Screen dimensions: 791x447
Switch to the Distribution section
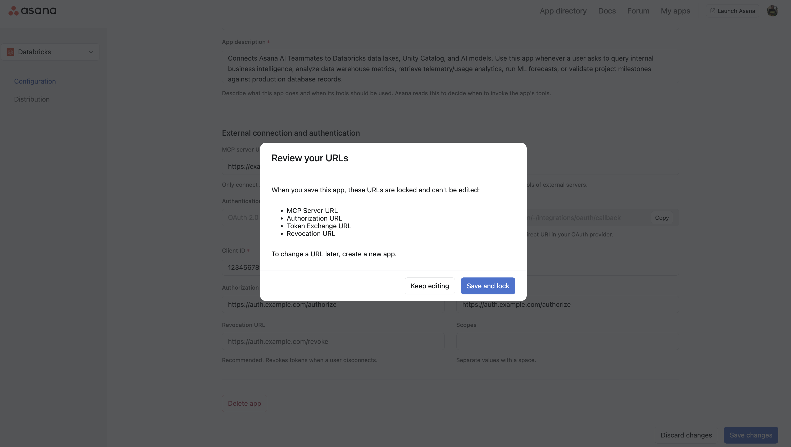tap(32, 99)
